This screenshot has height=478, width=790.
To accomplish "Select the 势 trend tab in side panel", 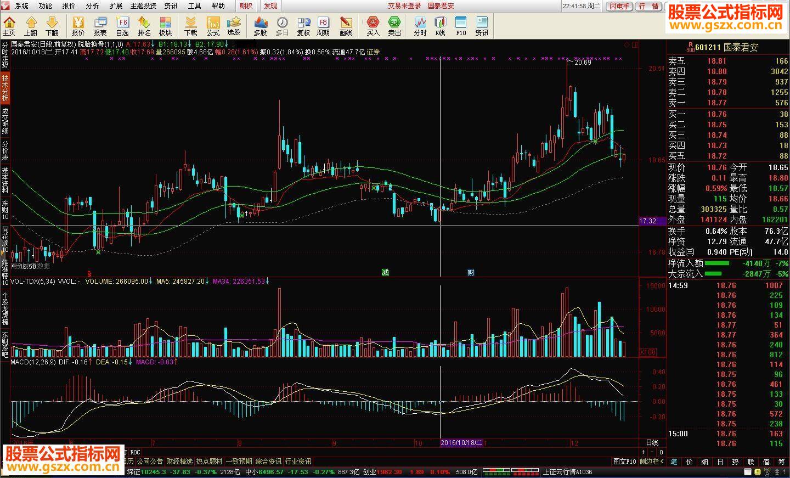I will pyautogui.click(x=735, y=462).
